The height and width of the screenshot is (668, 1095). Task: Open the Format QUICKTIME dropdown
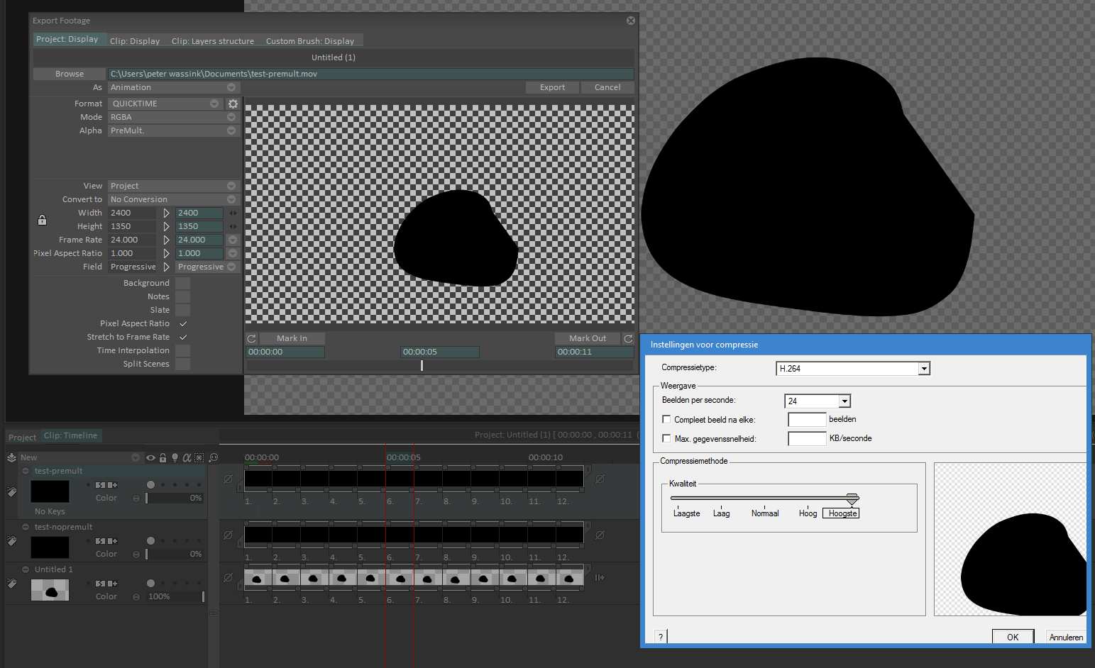pyautogui.click(x=165, y=104)
